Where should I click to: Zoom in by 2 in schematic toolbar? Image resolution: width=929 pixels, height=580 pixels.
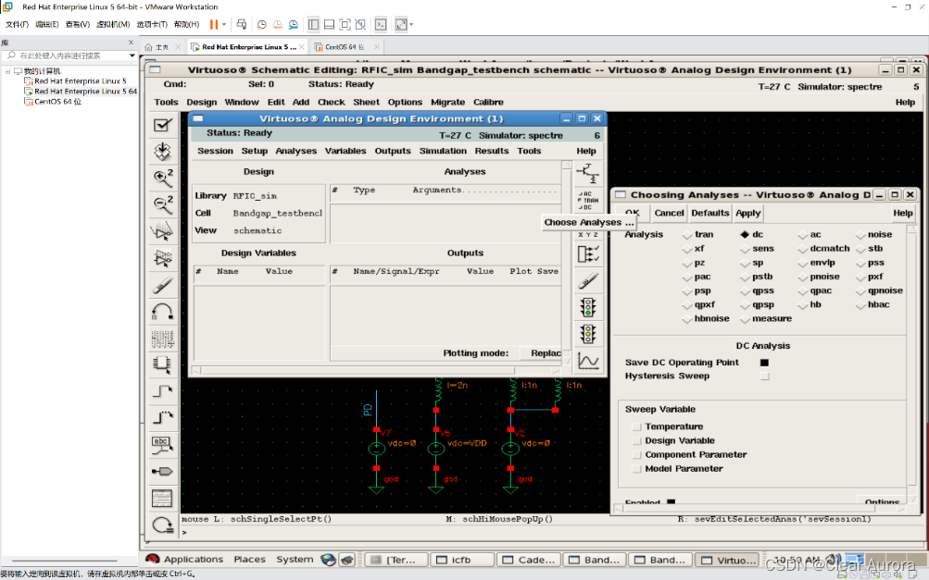tap(162, 178)
